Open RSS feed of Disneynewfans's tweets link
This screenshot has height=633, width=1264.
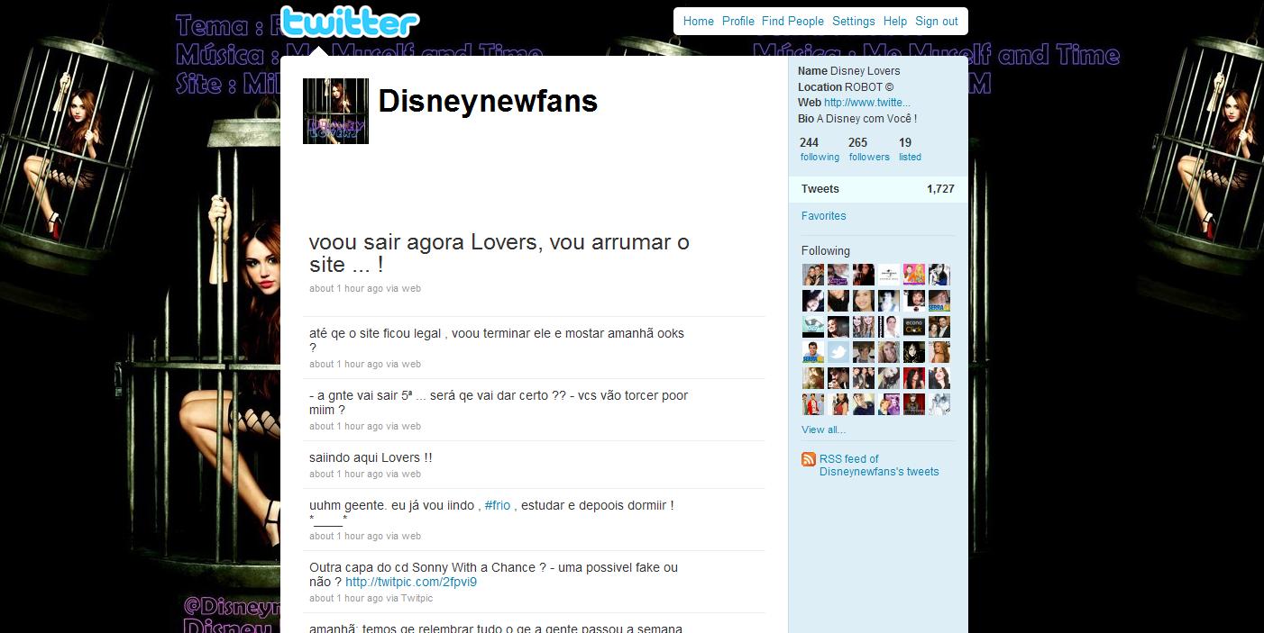879,466
